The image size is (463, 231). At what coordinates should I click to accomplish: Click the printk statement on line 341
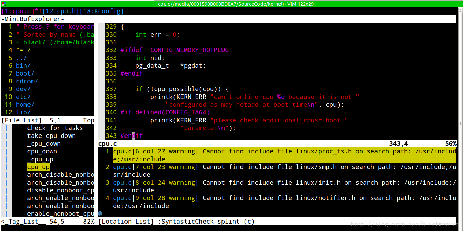[249, 120]
